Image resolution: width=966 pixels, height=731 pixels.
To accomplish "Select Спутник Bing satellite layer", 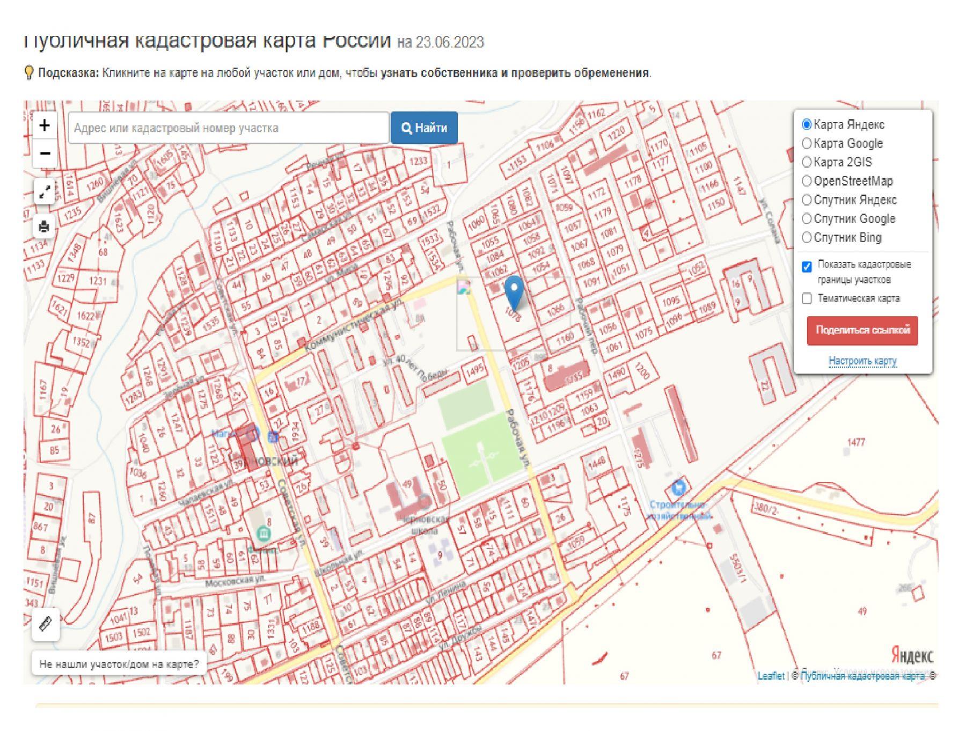I will click(x=806, y=237).
